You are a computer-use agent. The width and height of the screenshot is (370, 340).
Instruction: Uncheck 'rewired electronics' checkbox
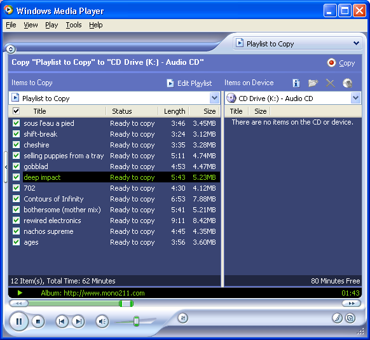pyautogui.click(x=16, y=221)
